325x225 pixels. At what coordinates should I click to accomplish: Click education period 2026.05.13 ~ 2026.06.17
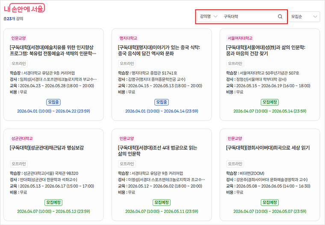(52, 186)
